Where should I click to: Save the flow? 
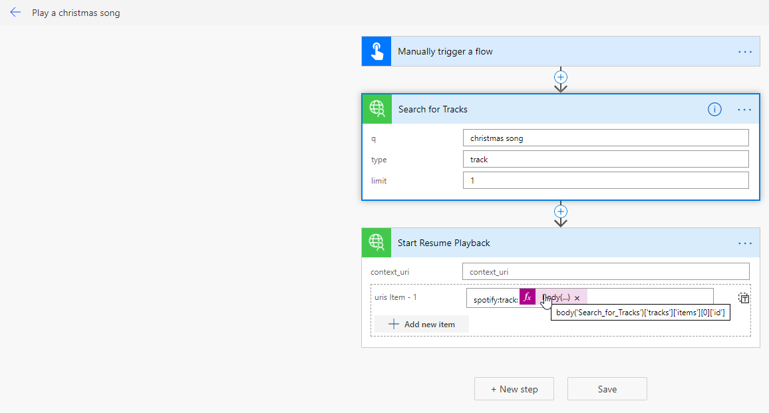pyautogui.click(x=607, y=389)
